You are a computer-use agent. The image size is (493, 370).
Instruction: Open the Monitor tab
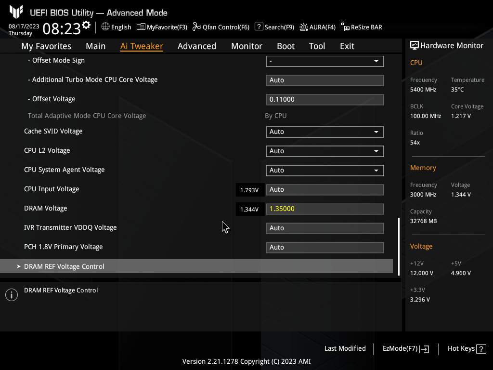coord(246,46)
